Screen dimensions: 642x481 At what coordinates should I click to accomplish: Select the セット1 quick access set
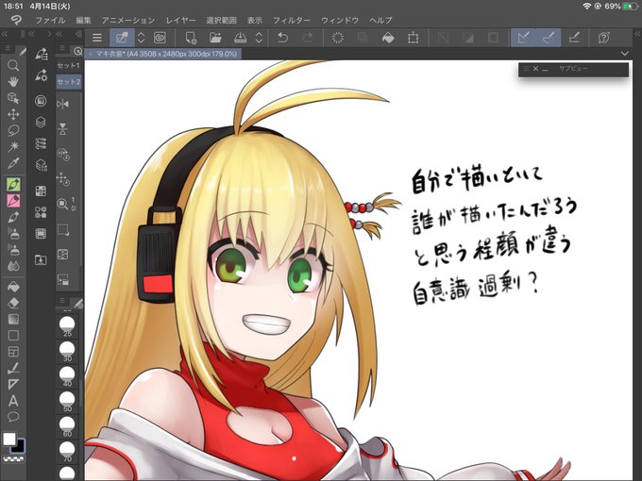coord(69,65)
